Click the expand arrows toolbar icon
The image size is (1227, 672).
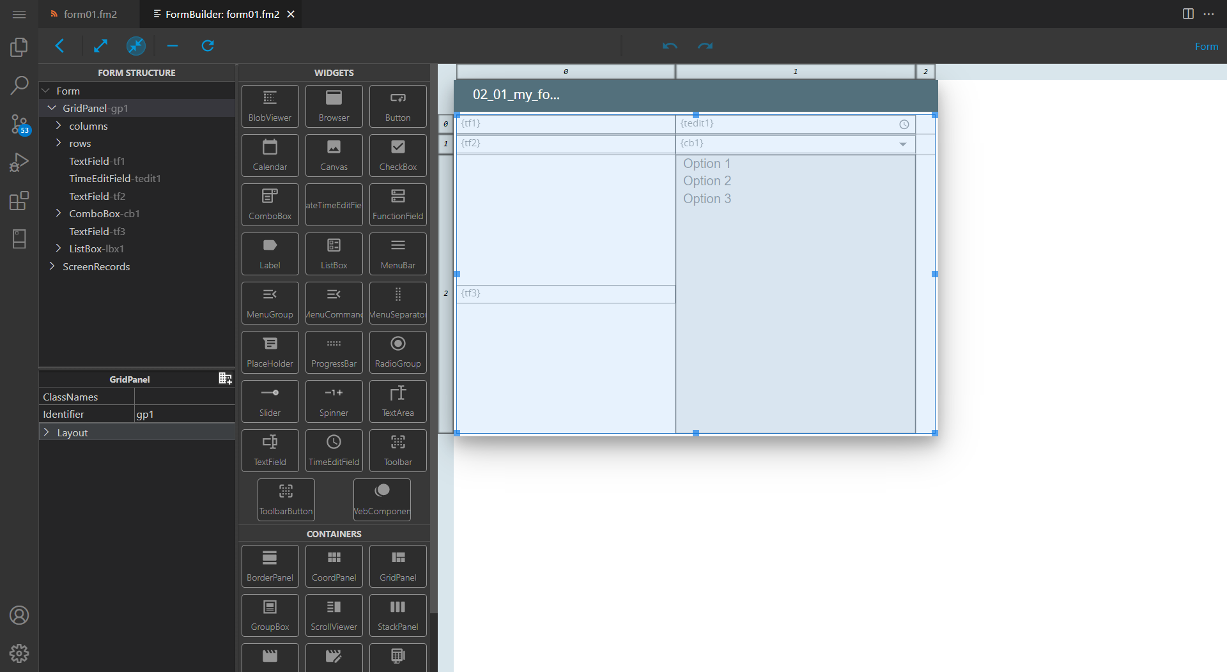pos(100,46)
